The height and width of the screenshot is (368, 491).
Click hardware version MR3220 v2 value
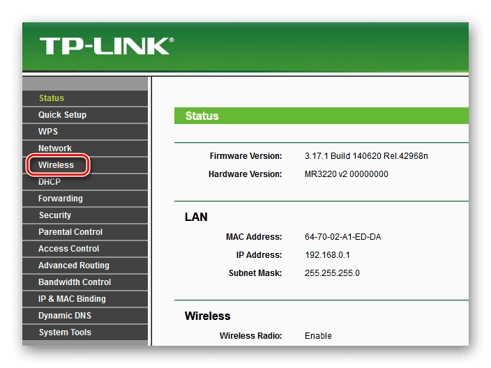click(347, 174)
